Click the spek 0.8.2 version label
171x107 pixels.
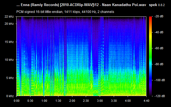coord(157,5)
